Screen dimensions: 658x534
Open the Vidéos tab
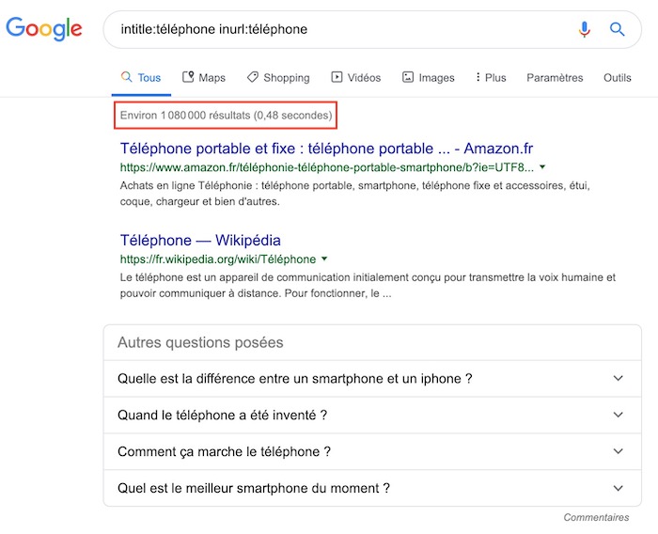[x=355, y=78]
